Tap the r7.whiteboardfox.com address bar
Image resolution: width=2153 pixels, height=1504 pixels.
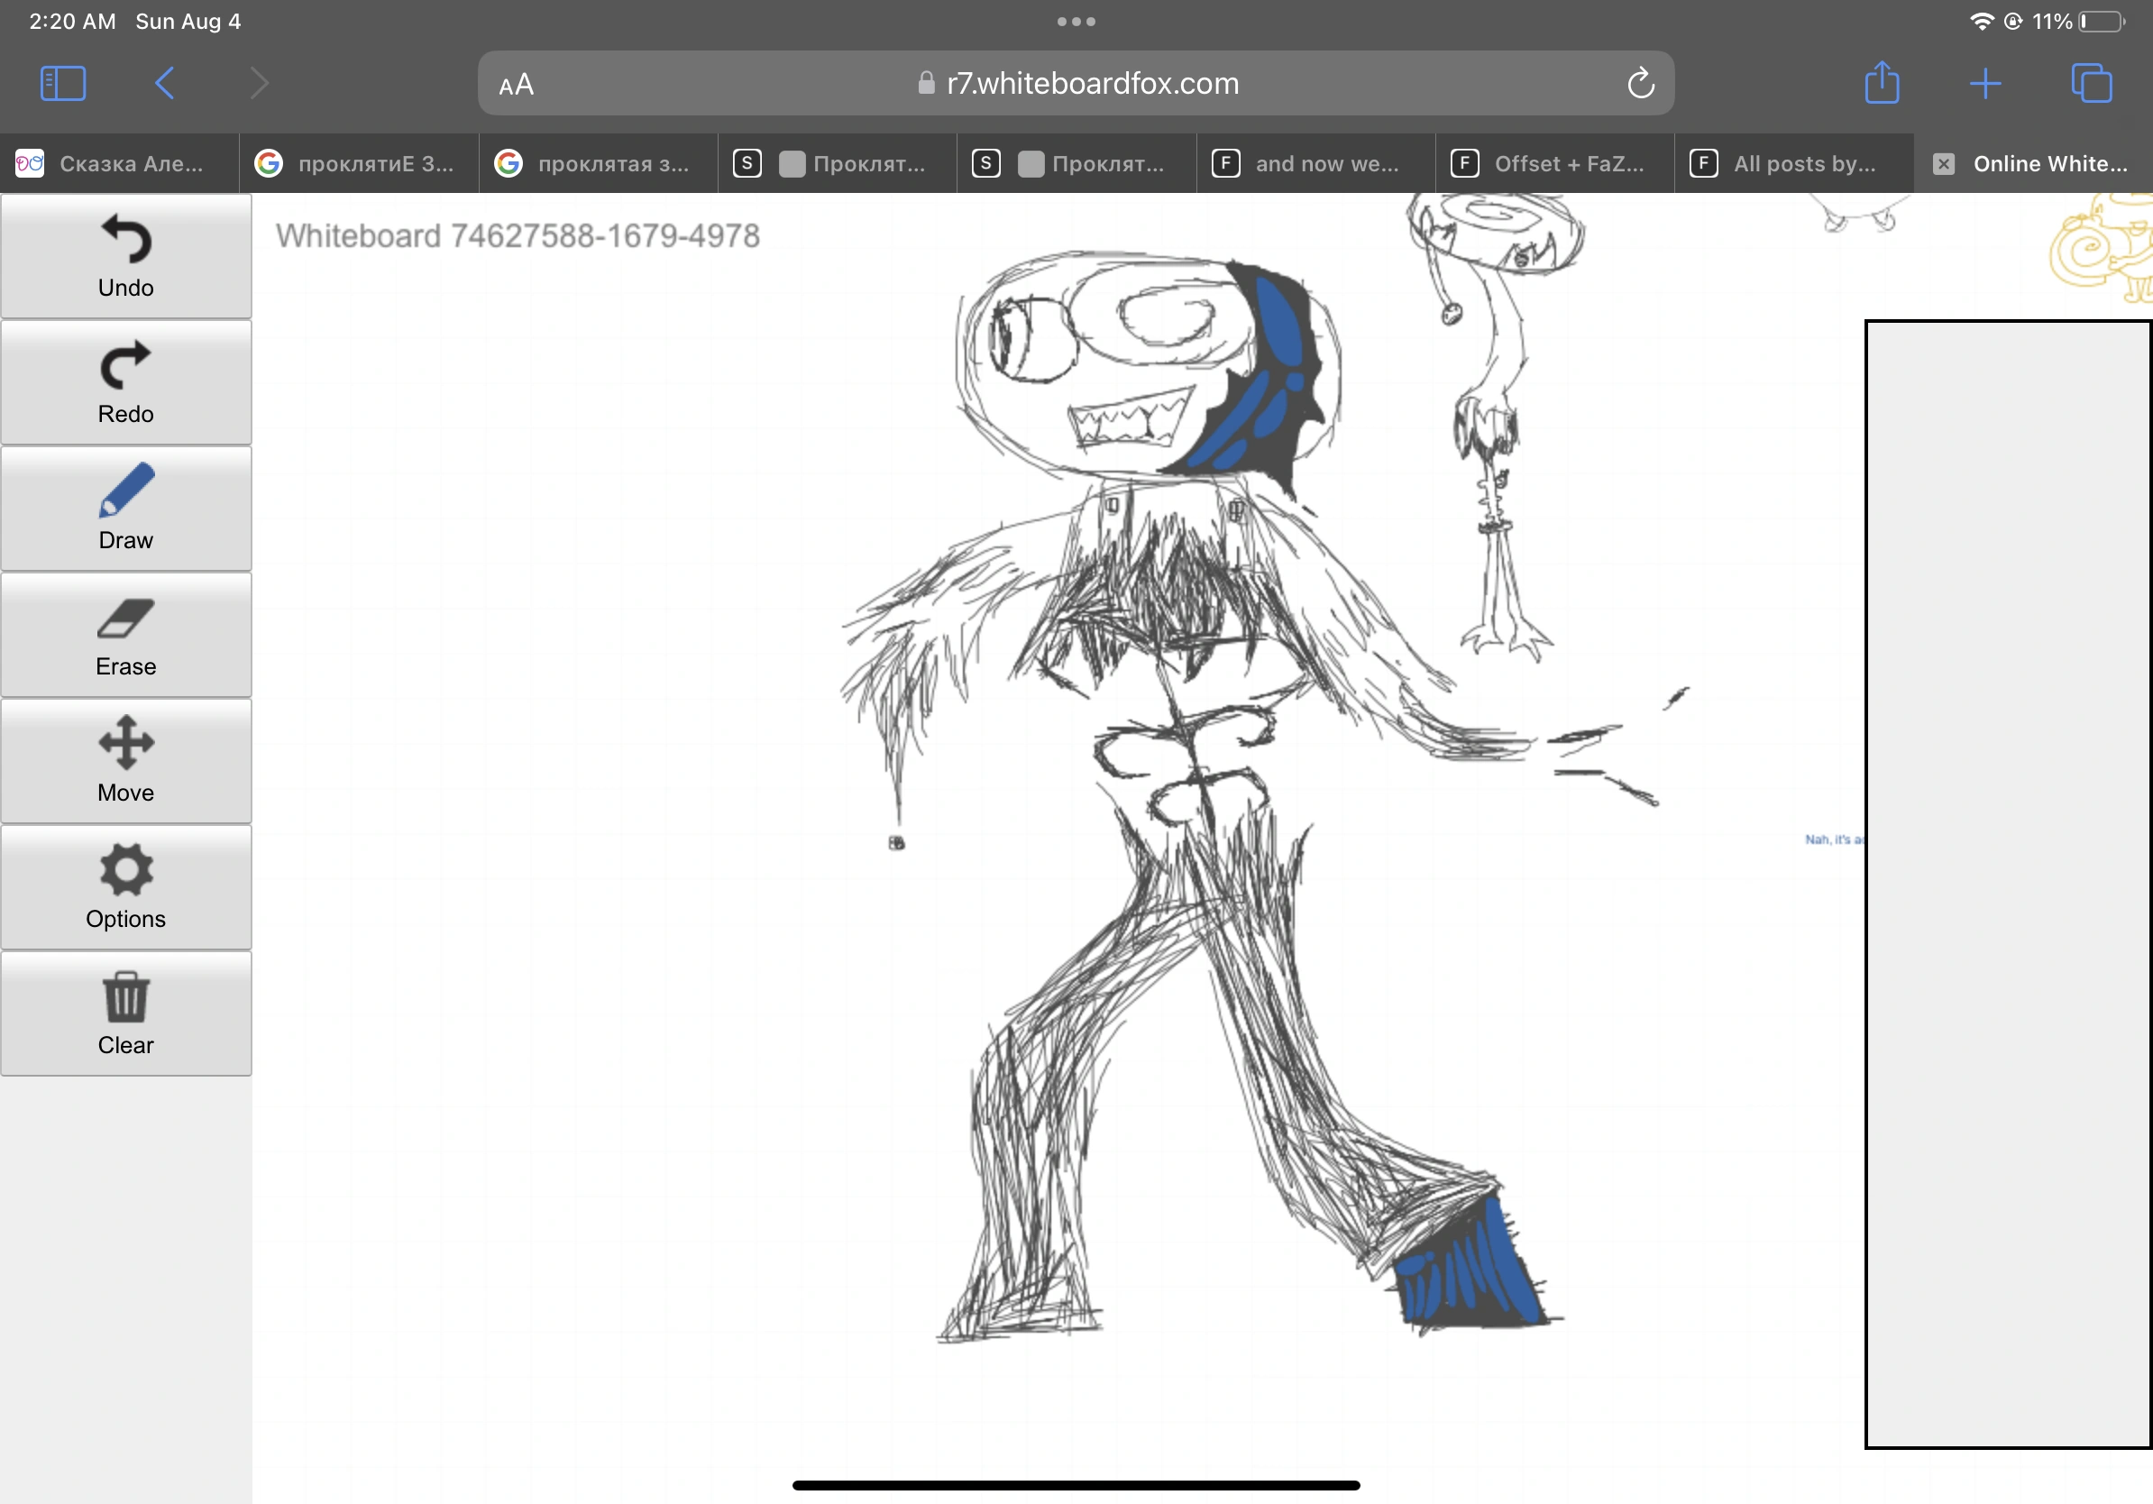click(x=1078, y=84)
